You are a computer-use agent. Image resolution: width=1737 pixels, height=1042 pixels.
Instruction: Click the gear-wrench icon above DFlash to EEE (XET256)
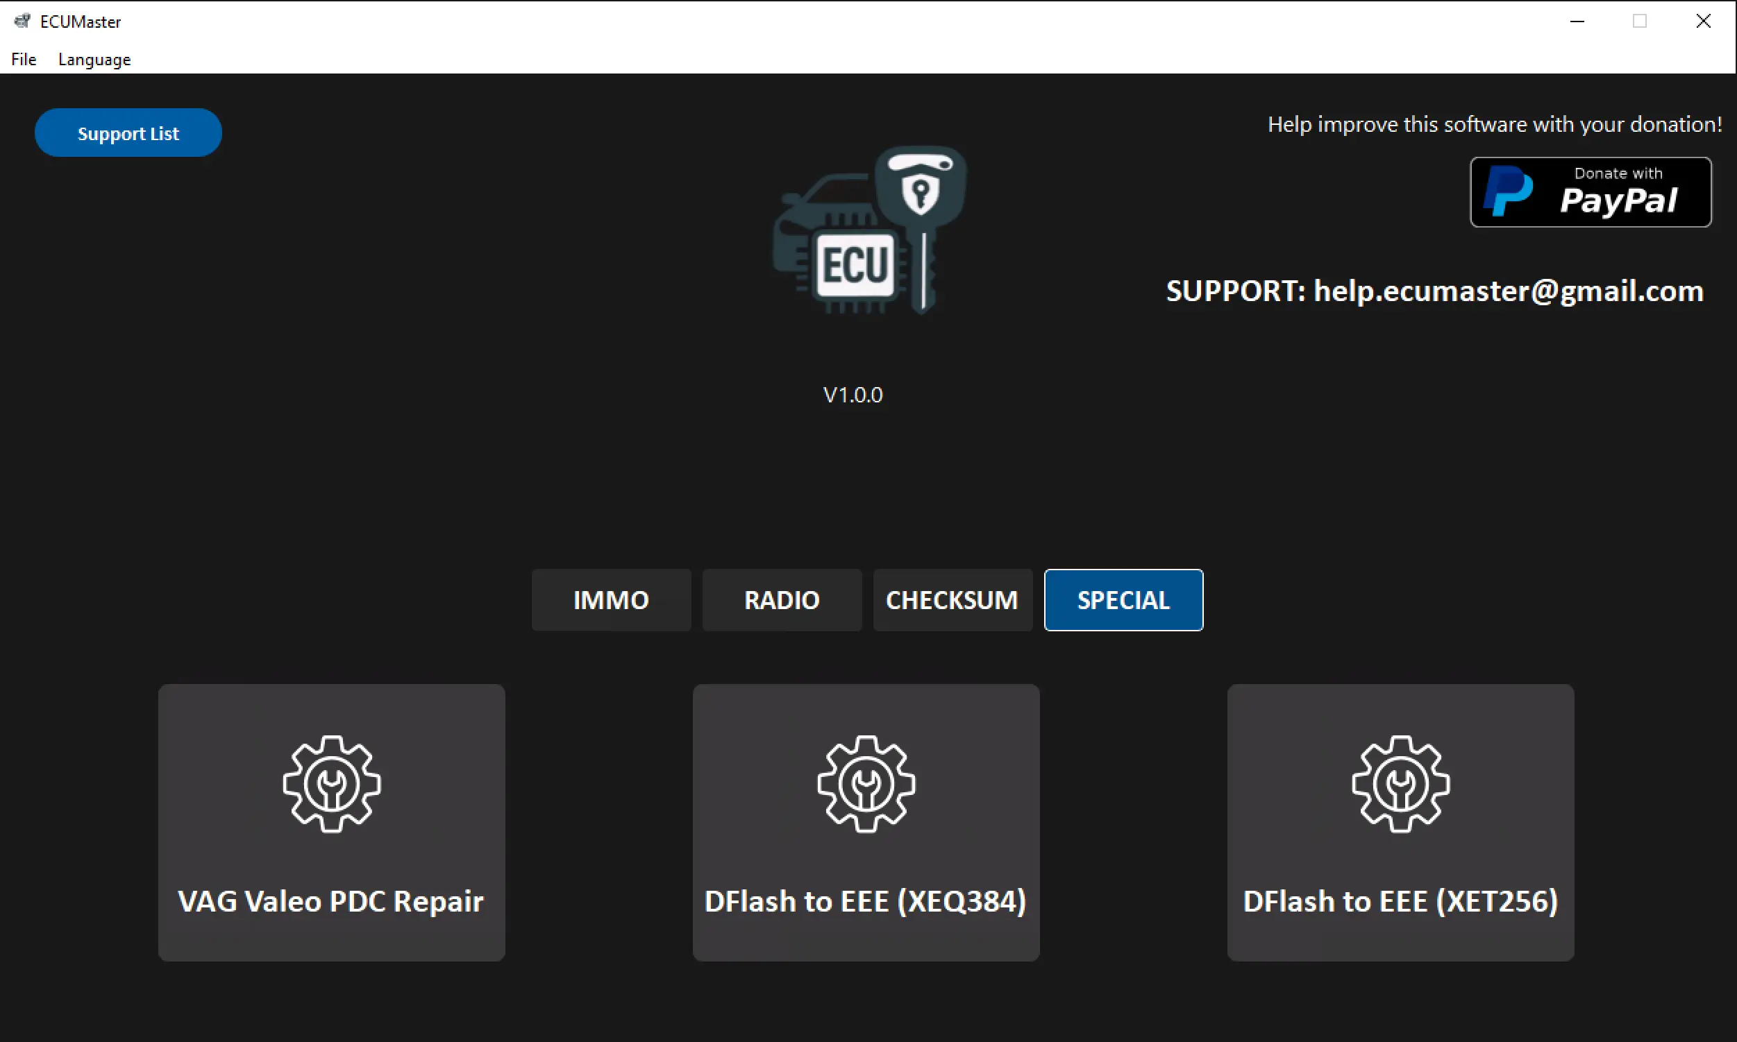pyautogui.click(x=1400, y=784)
